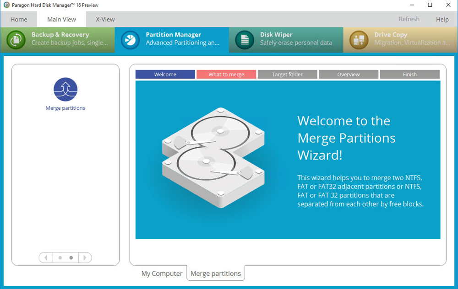Viewport: 458px width, 289px height.
Task: Select the Partition Manager pie icon
Action: click(x=130, y=40)
